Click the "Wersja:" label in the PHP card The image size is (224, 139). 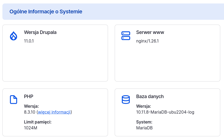[31, 106]
